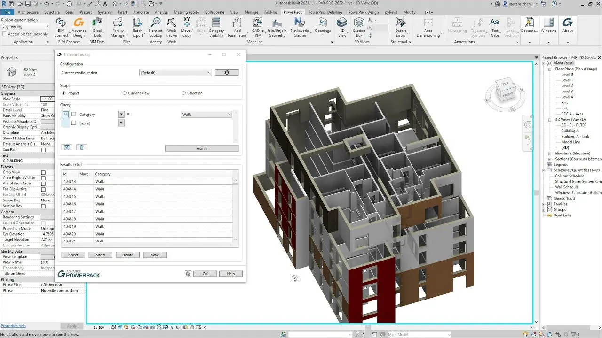Open the Category parameter dropdown arrow
Screen dimensions: 602x338
121,114
